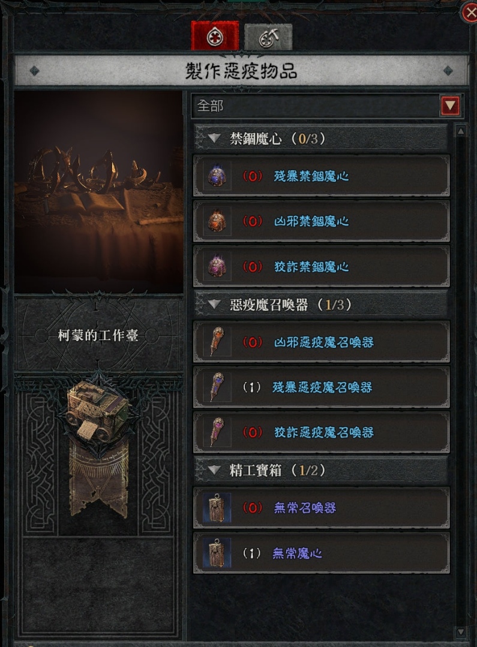Click the 殘暴禁錮魔心 blue heart icon

pyautogui.click(x=217, y=176)
